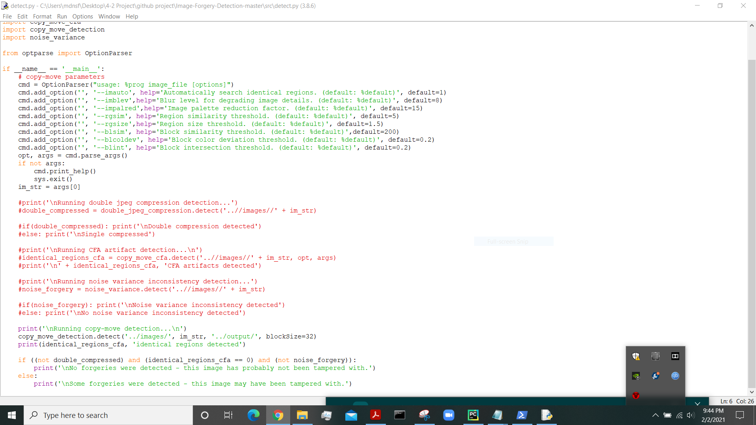Open the Run menu
Screen dimensions: 756x425
62,16
